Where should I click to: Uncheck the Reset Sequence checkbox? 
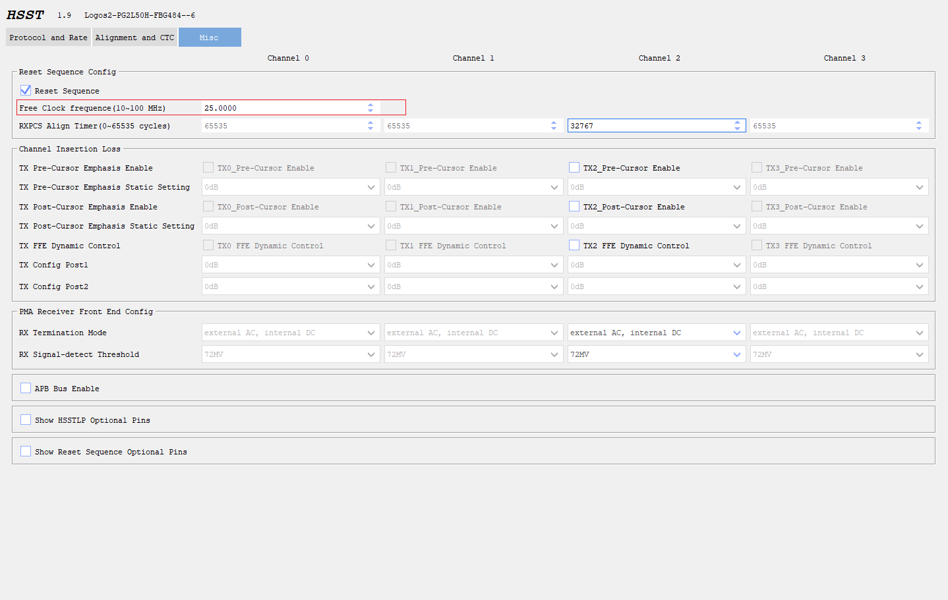point(25,90)
